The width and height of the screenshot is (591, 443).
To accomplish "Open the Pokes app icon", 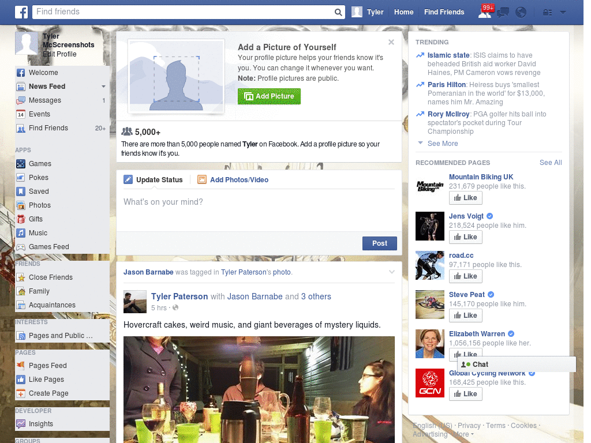I will (x=21, y=178).
